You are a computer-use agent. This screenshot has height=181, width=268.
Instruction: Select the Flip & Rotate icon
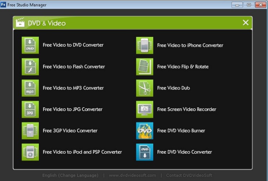pos(145,67)
